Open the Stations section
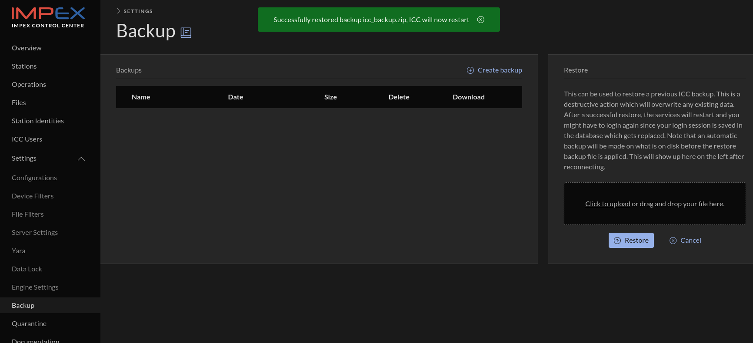Screen dimensions: 753x343 click(24, 66)
